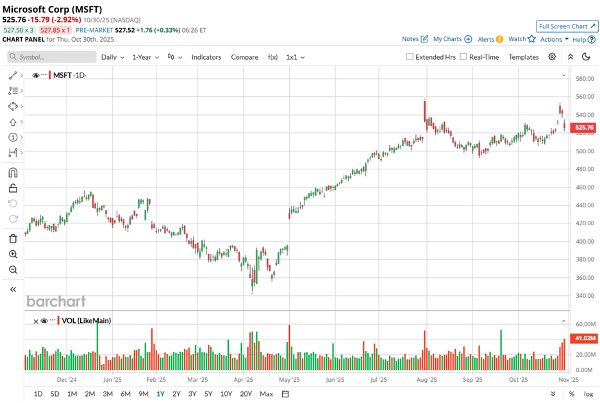Toggle log scale mode
600x403 pixels.
point(588,394)
